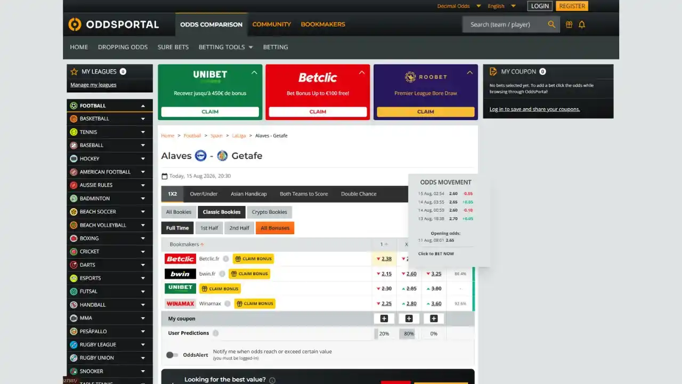Expand the Hockey sidebar arrow
This screenshot has height=384, width=682.
[143, 158]
